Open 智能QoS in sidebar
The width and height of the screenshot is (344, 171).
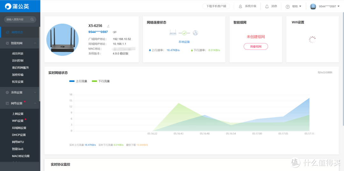point(18,149)
